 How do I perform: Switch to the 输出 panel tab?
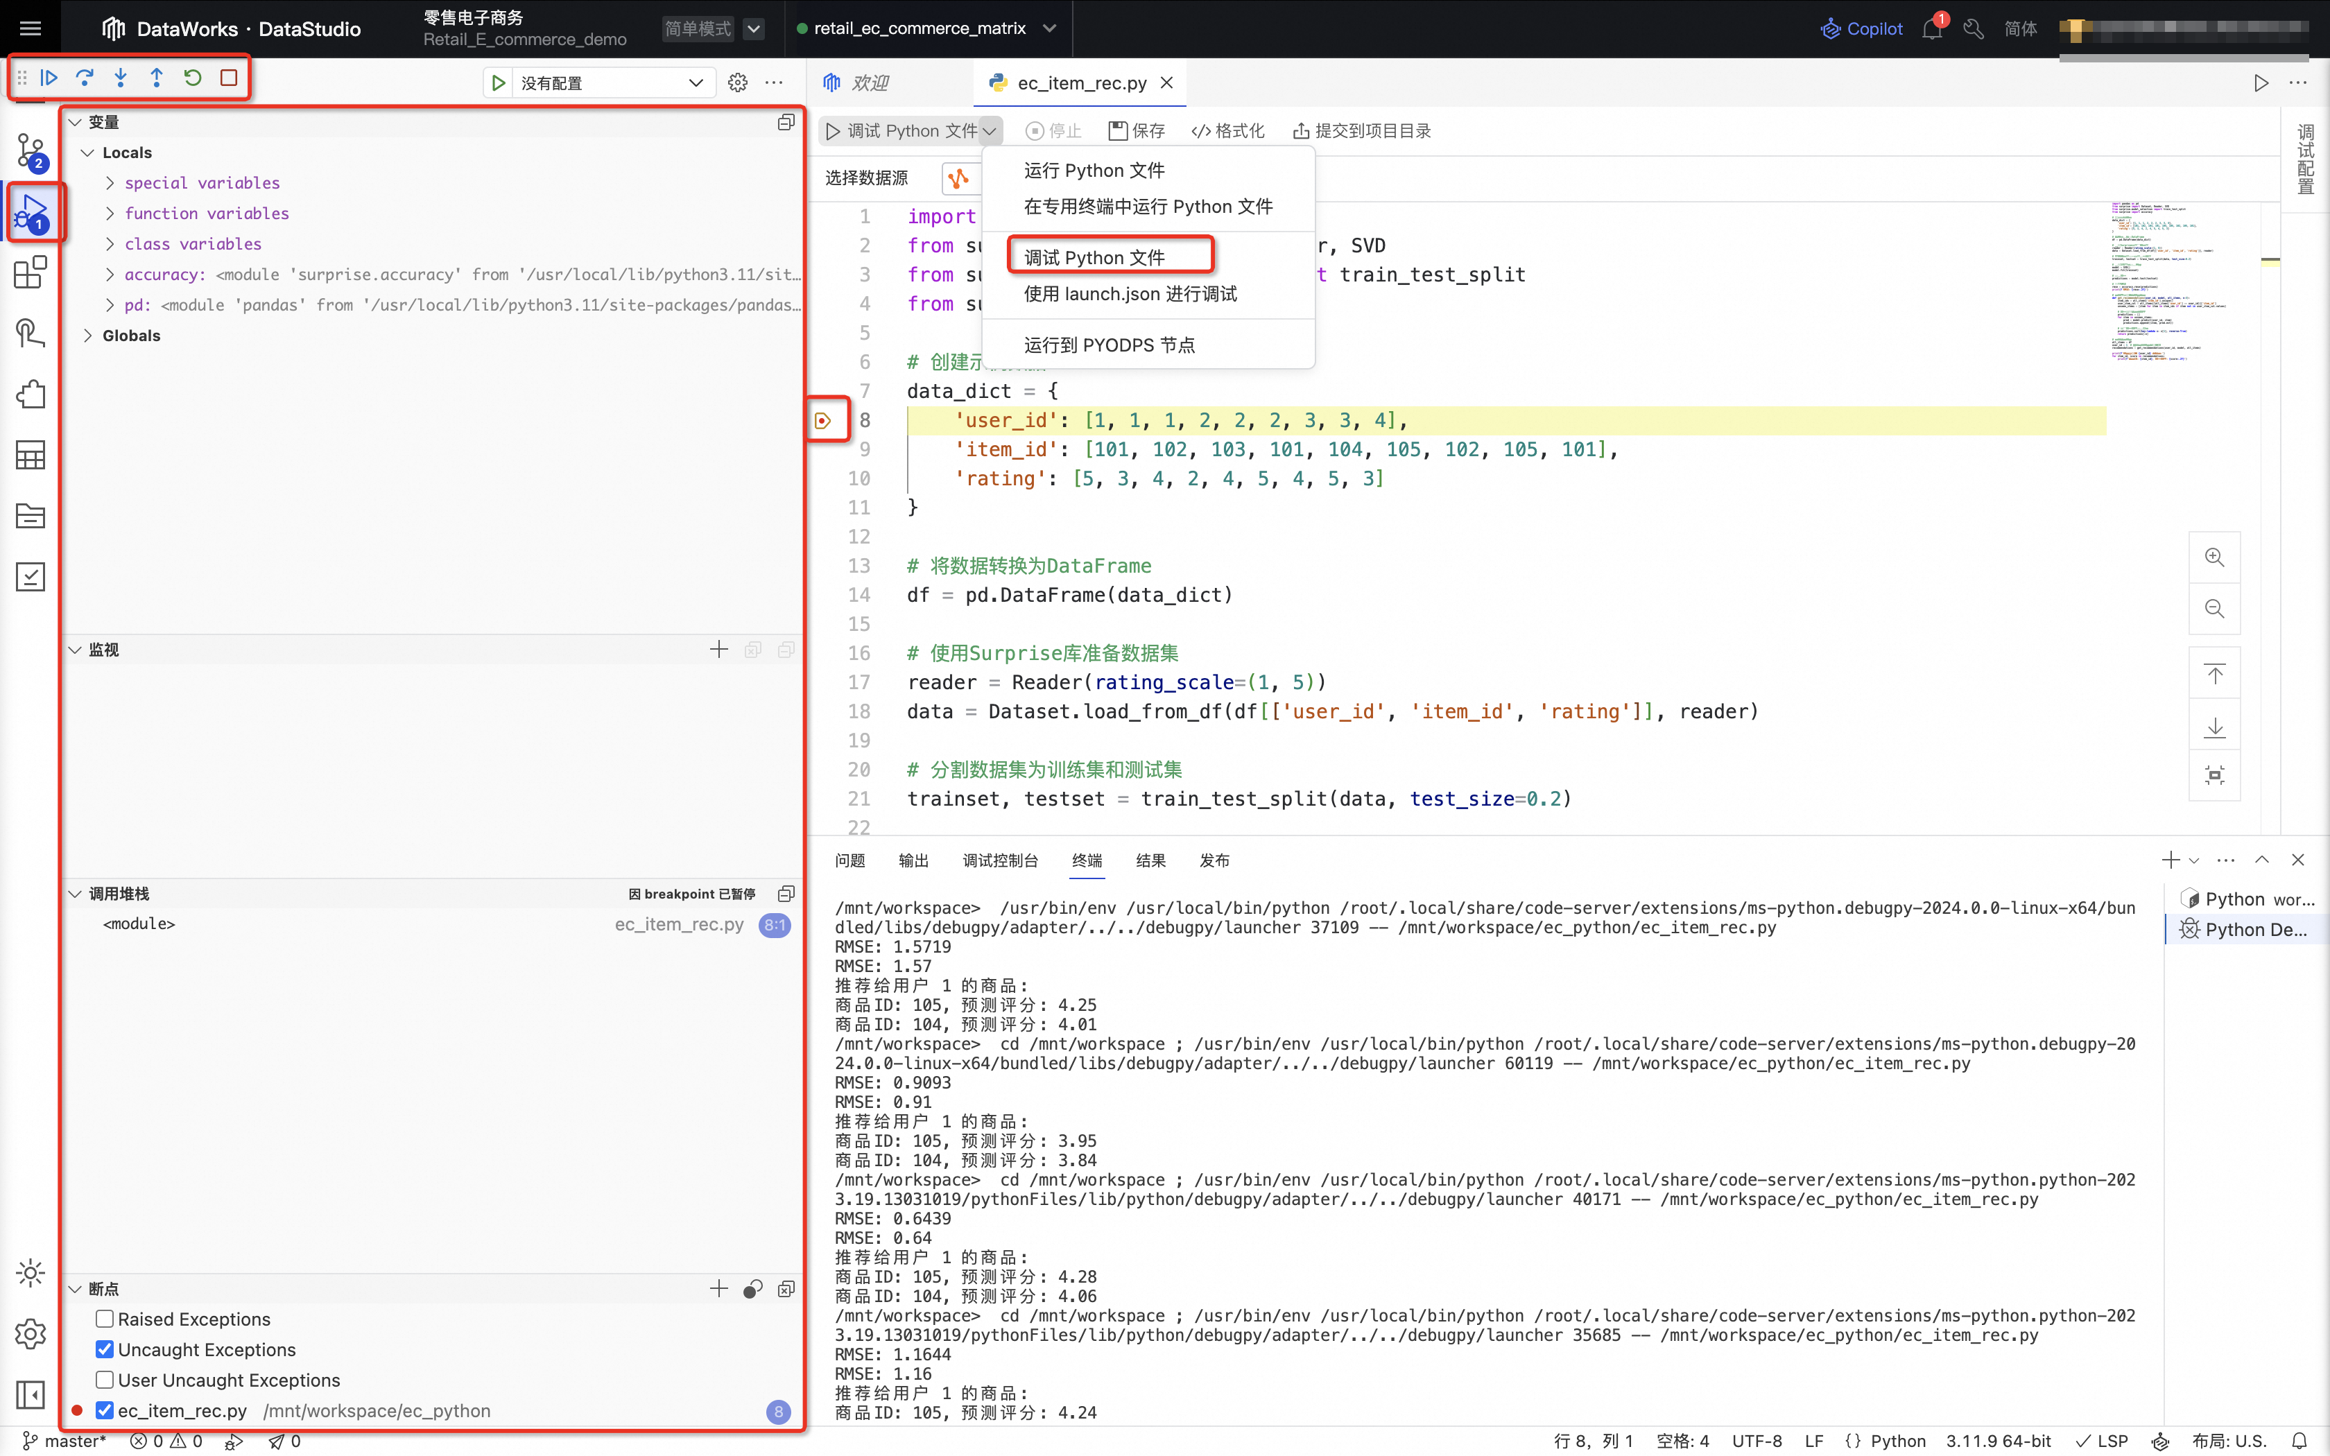tap(913, 860)
